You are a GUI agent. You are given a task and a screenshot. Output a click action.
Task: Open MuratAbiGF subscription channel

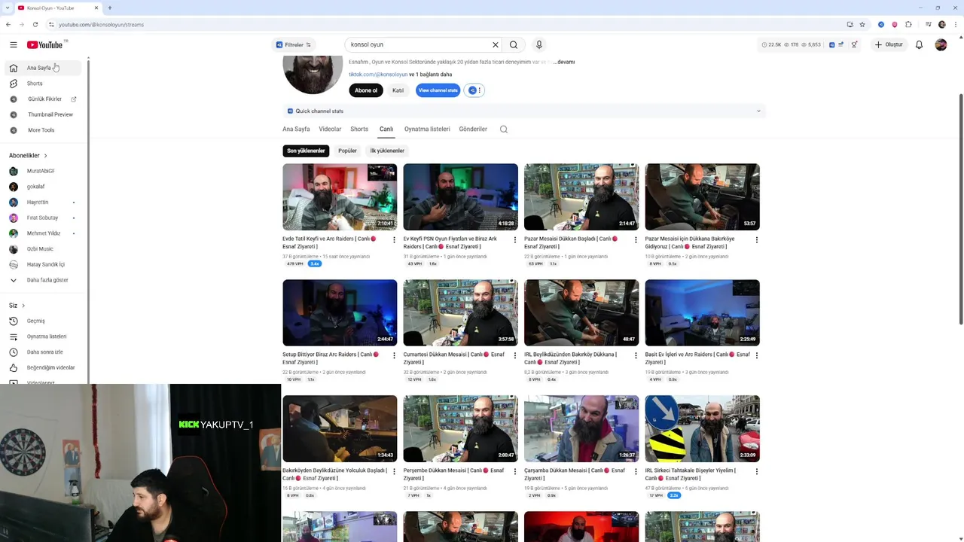click(44, 171)
